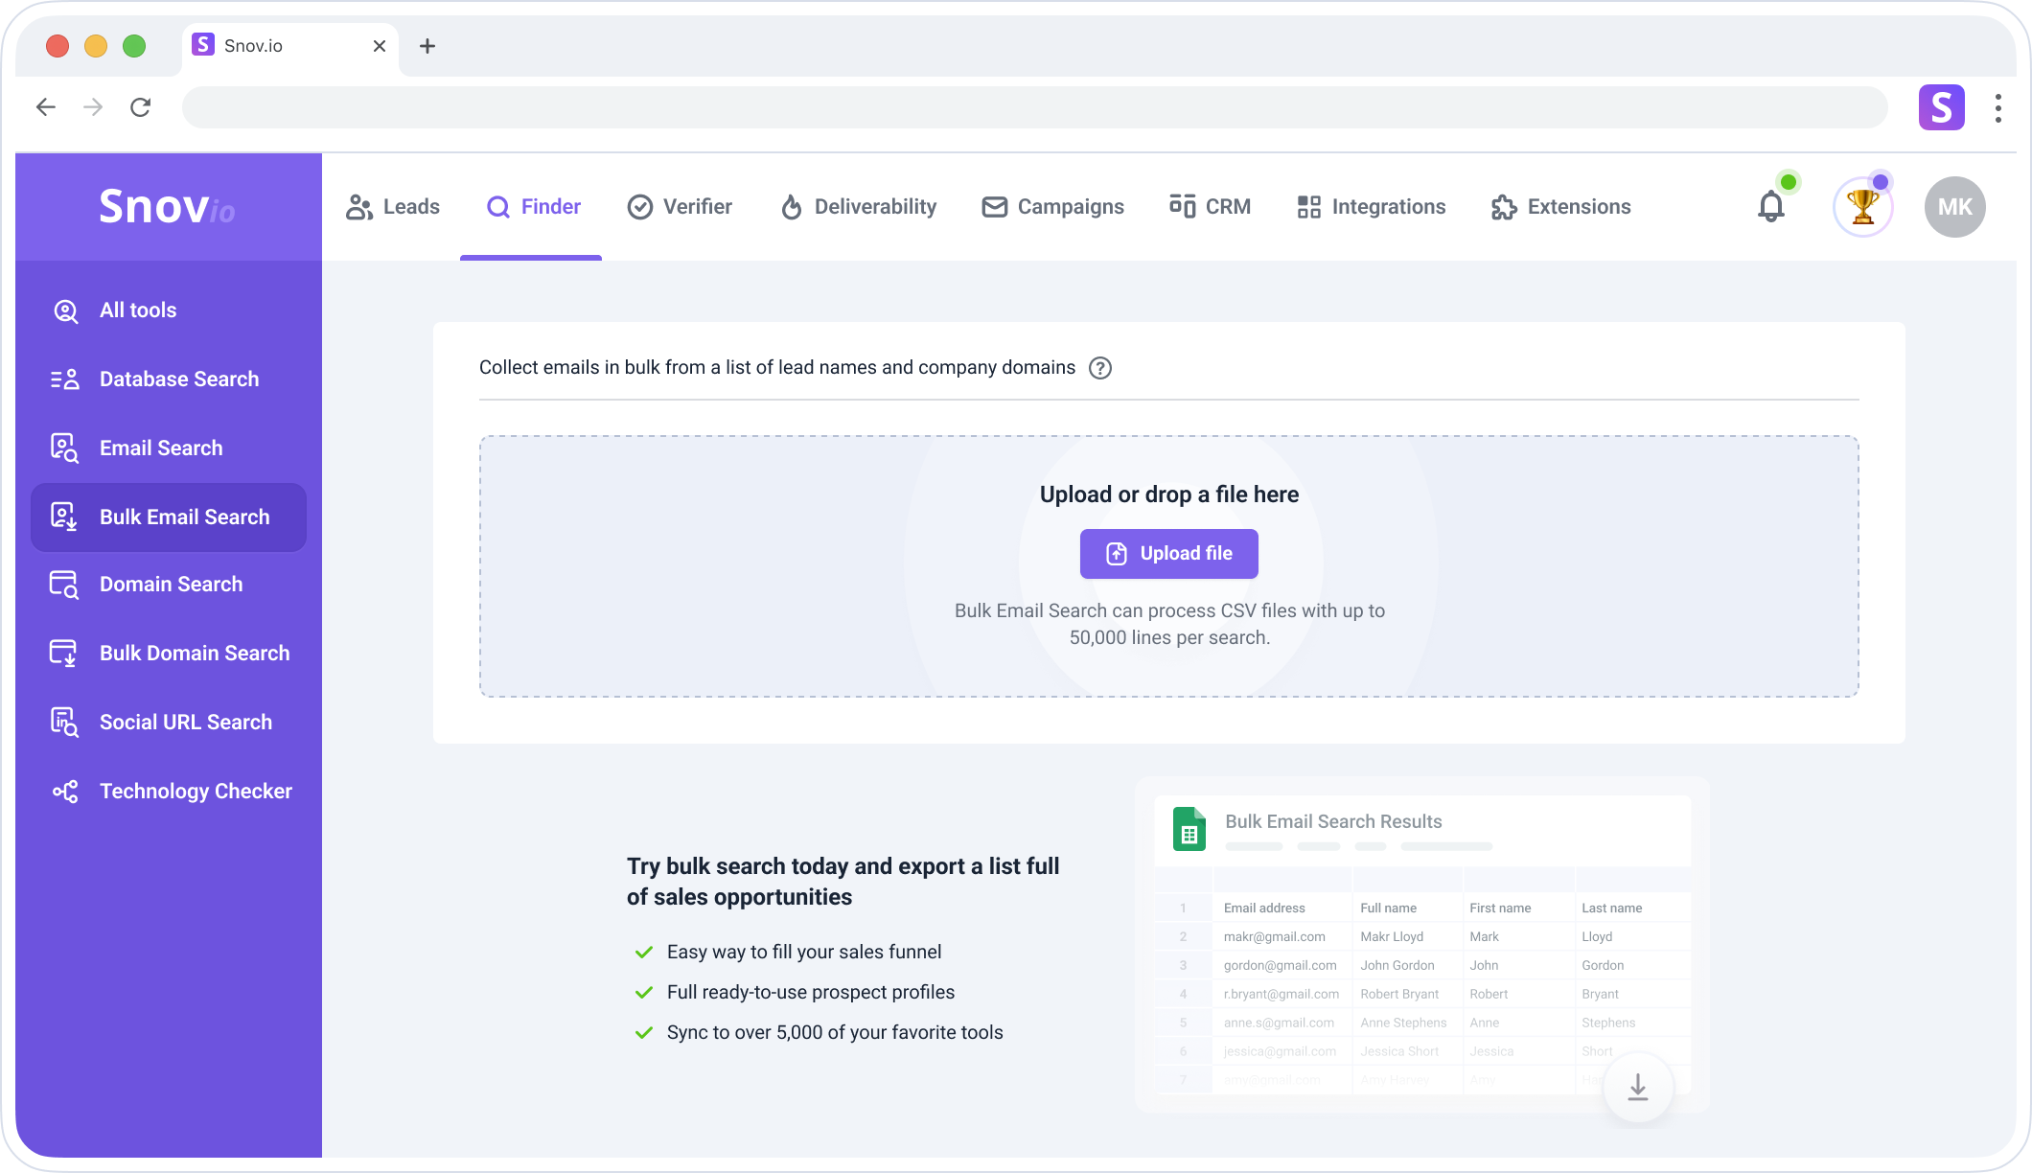This screenshot has width=2032, height=1173.
Task: Open the Domain Search tool
Action: coord(171,584)
